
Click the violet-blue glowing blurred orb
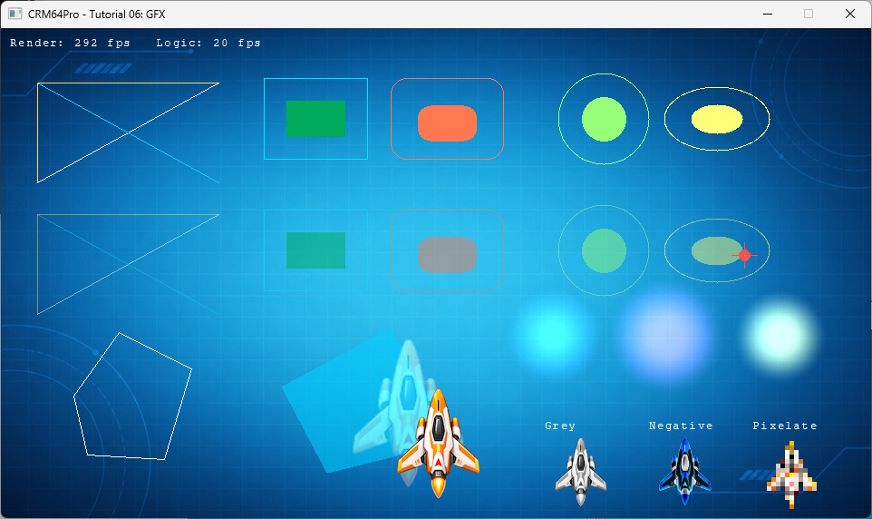point(665,336)
